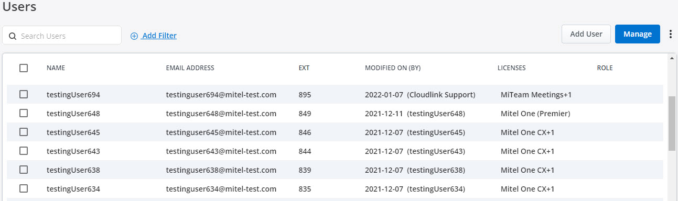The image size is (678, 201).
Task: Click email testinguser648@mitel-test.com
Action: point(221,114)
